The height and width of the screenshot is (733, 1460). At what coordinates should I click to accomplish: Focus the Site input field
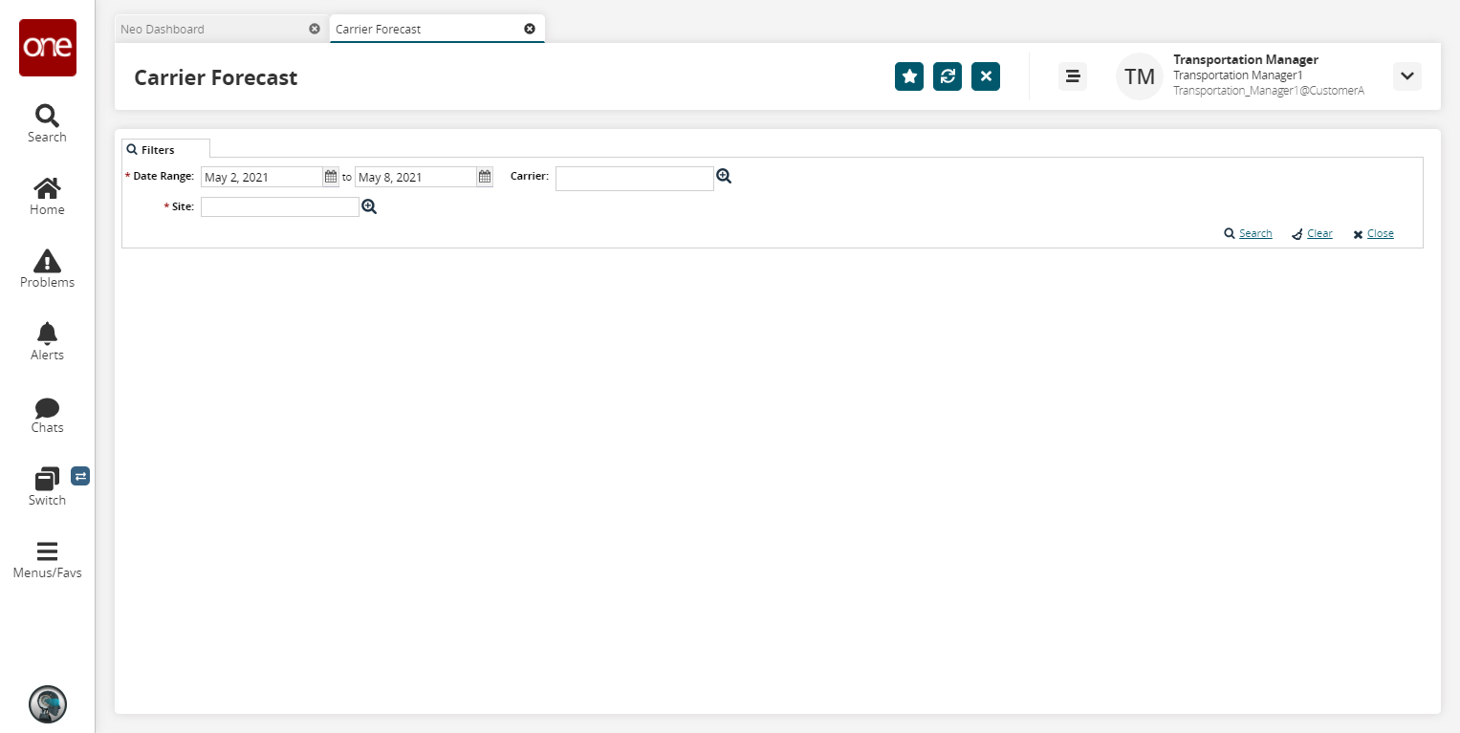click(x=280, y=206)
